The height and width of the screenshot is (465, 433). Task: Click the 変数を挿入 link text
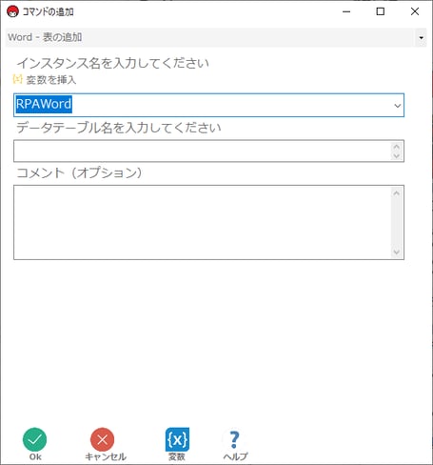[51, 80]
